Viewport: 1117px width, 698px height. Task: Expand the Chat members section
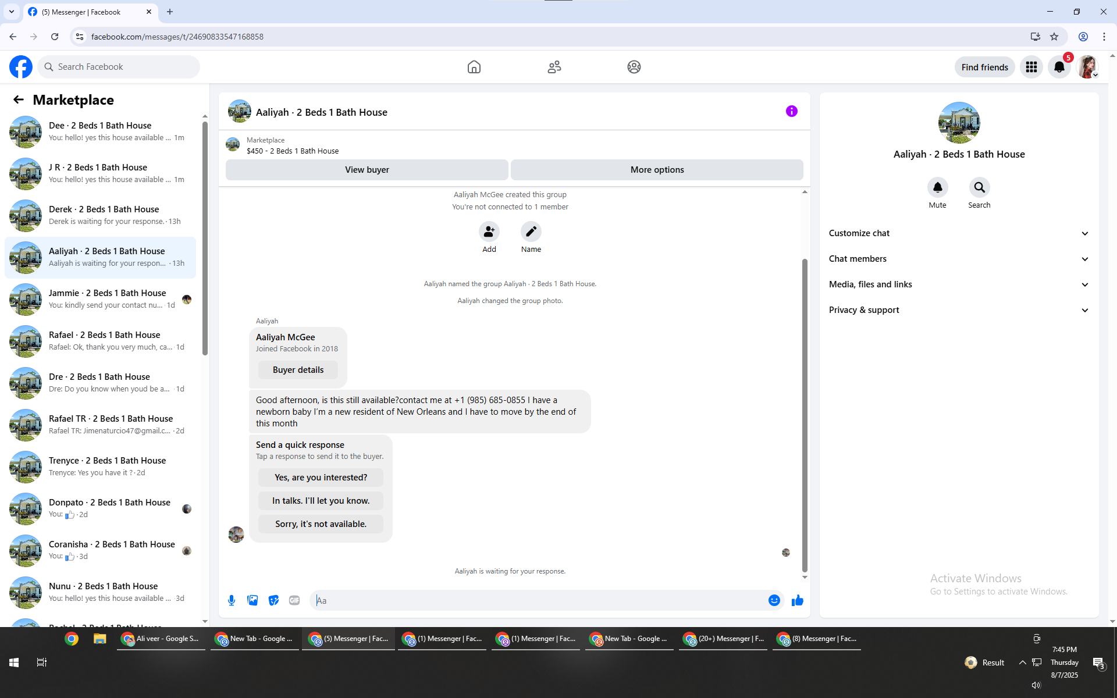pyautogui.click(x=959, y=259)
